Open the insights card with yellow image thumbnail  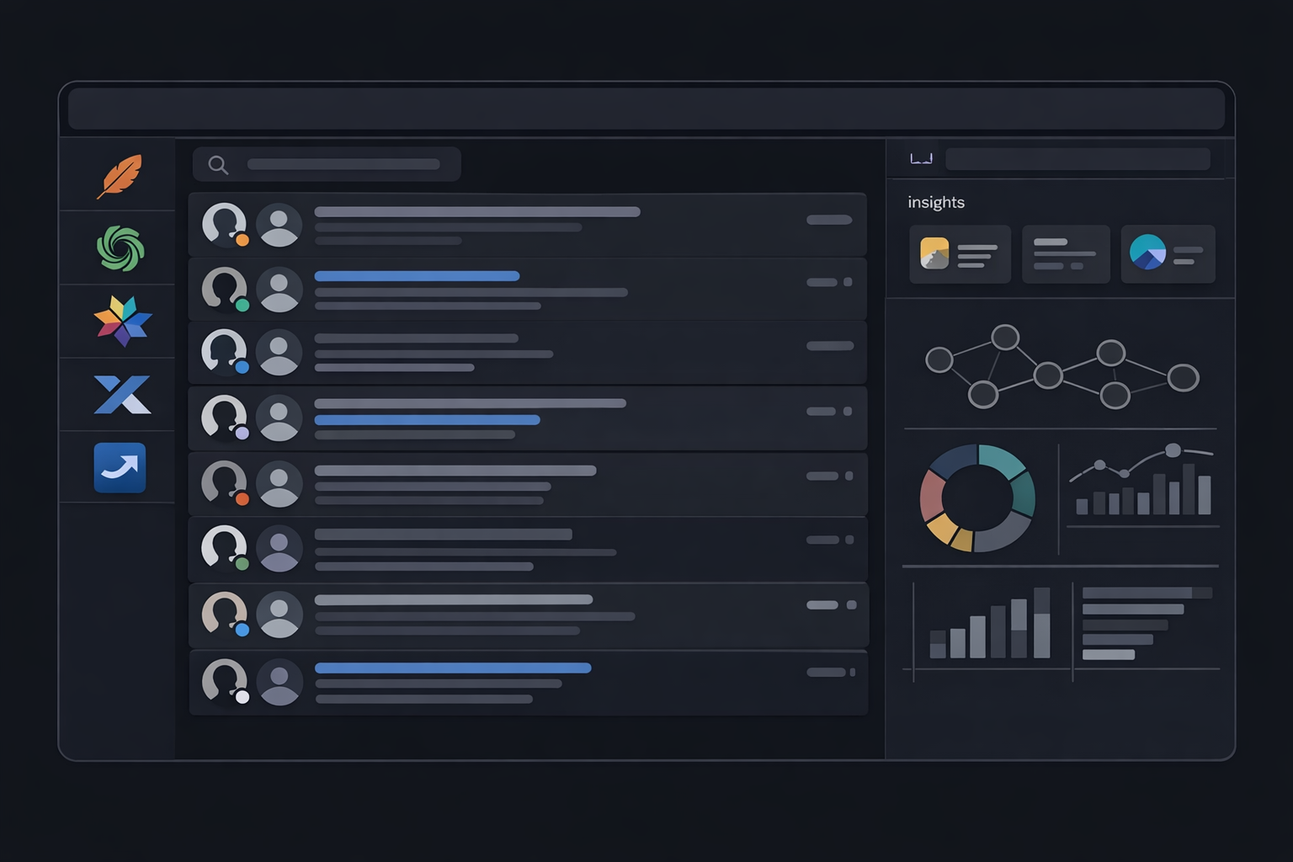coord(960,253)
